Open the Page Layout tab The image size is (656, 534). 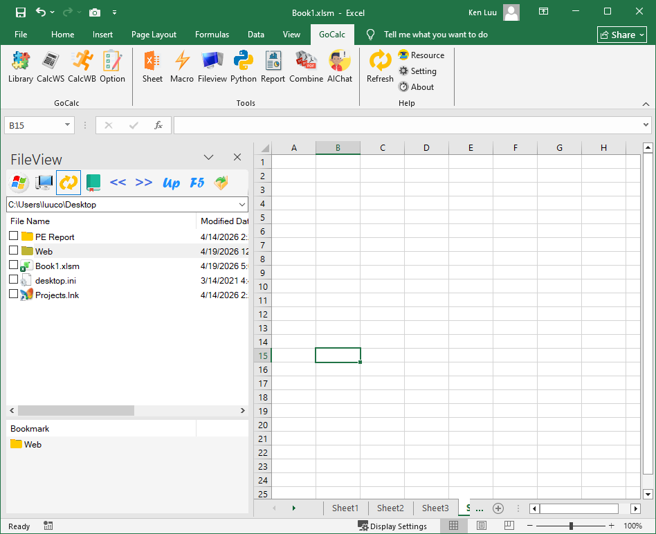[154, 35]
